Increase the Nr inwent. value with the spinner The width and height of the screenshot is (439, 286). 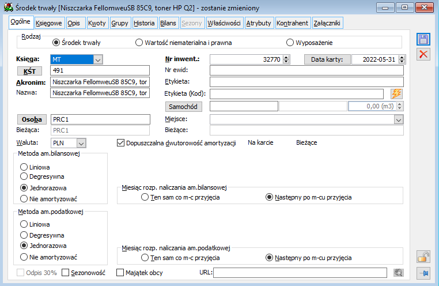tap(286, 58)
